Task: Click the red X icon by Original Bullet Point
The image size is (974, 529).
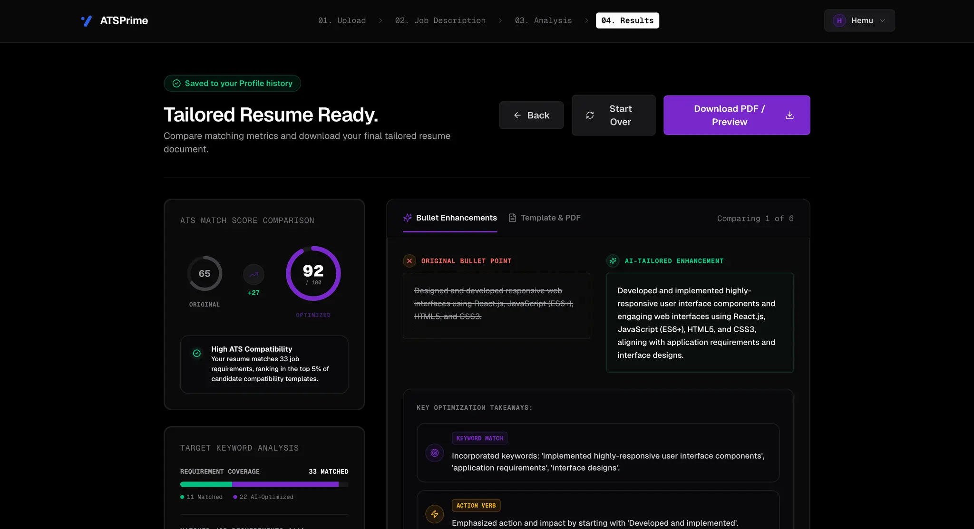Action: 409,261
